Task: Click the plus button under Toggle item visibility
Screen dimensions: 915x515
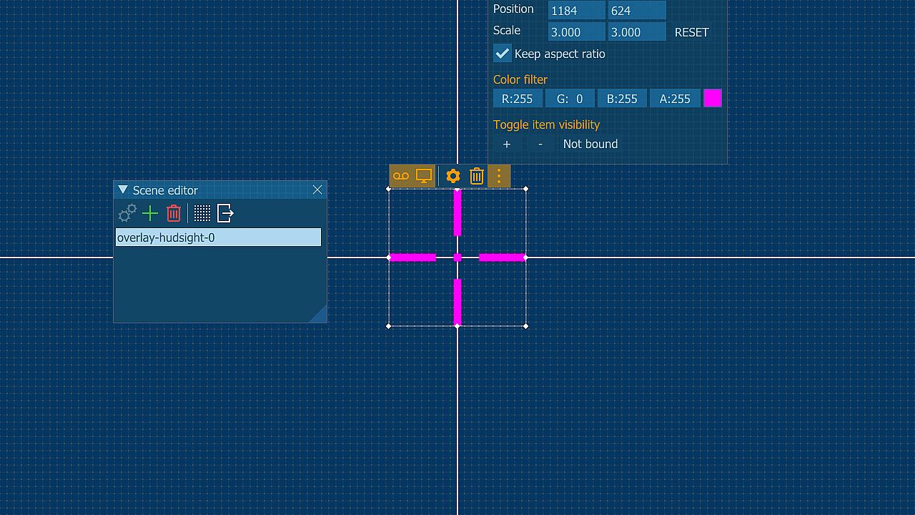Action: (507, 144)
